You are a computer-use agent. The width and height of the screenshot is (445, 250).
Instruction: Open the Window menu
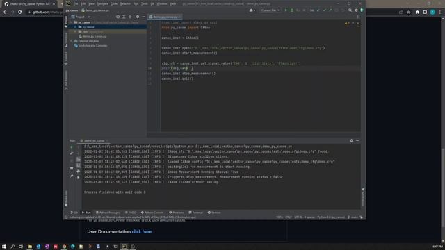pyautogui.click(x=162, y=3)
